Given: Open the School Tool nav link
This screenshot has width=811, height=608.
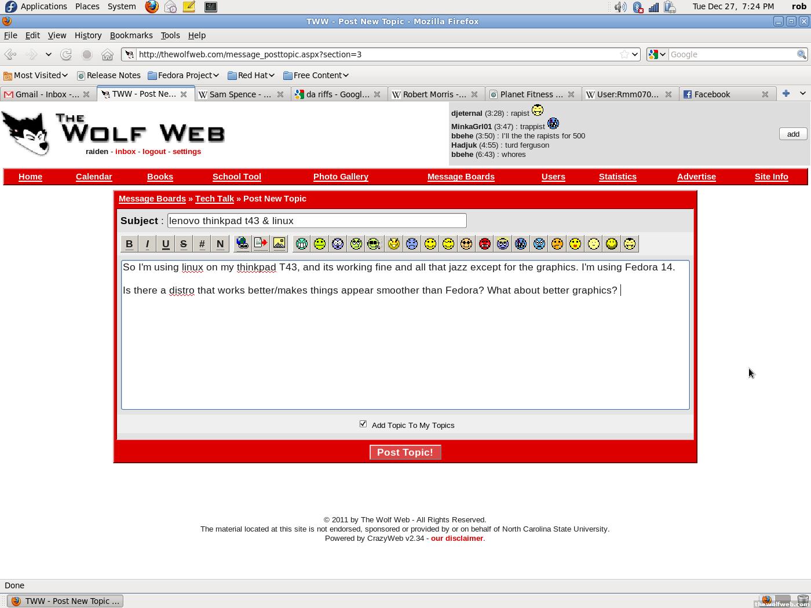Looking at the screenshot, I should coord(237,177).
